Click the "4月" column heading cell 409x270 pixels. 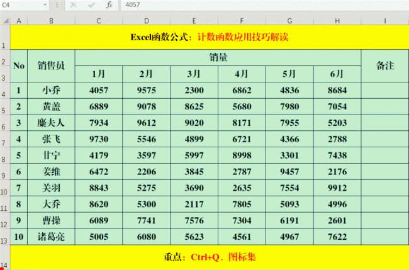pos(242,74)
